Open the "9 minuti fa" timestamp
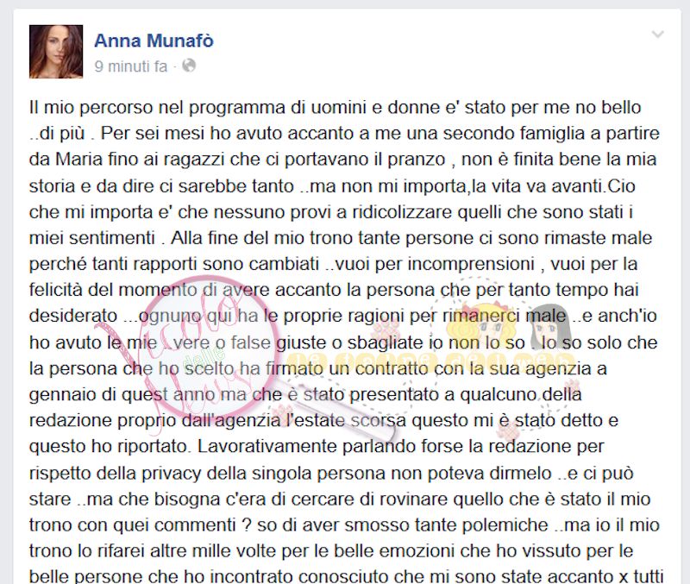Viewport: 690px width, 584px height. click(x=131, y=66)
